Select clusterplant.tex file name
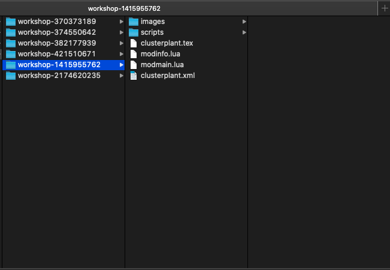The height and width of the screenshot is (270, 390). pos(167,43)
